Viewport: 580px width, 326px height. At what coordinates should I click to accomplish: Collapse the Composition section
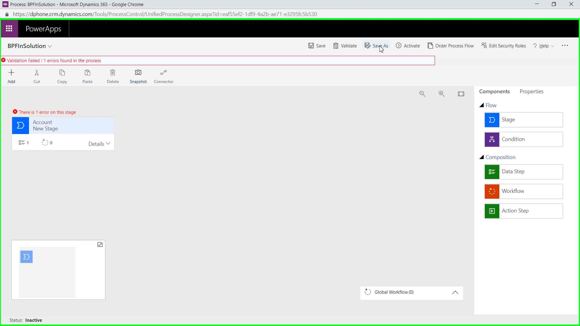point(482,157)
